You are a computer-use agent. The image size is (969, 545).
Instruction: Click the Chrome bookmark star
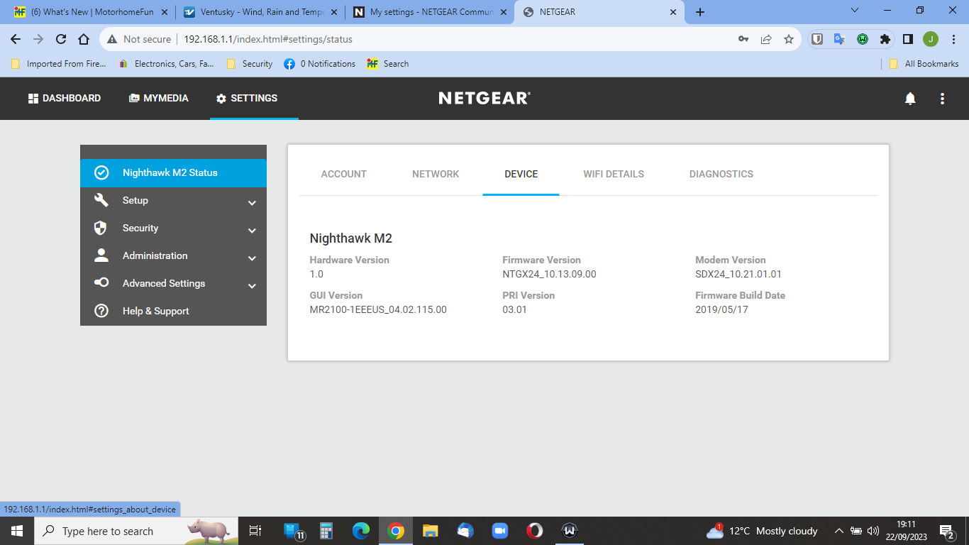789,39
